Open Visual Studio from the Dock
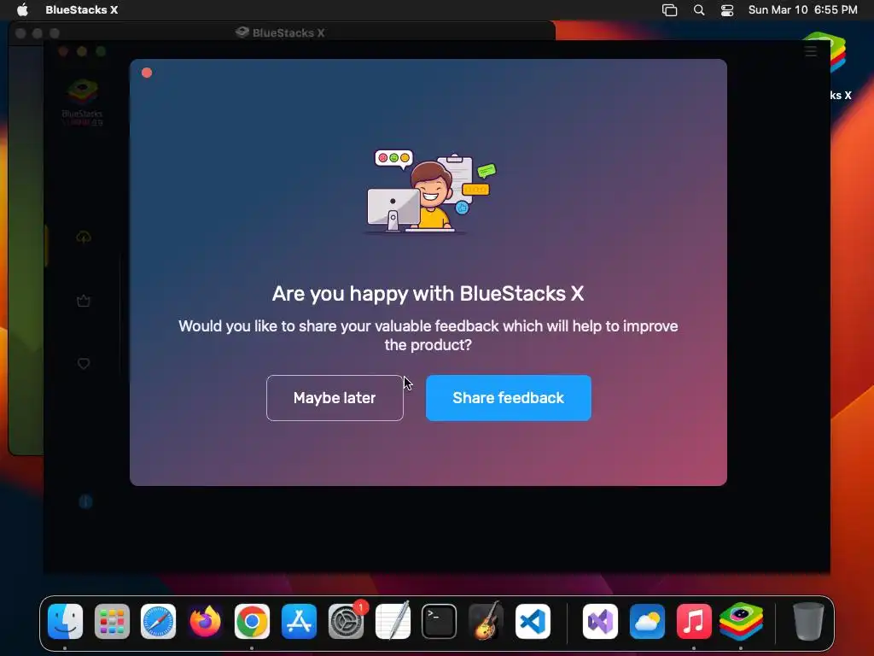This screenshot has width=874, height=656. [600, 621]
